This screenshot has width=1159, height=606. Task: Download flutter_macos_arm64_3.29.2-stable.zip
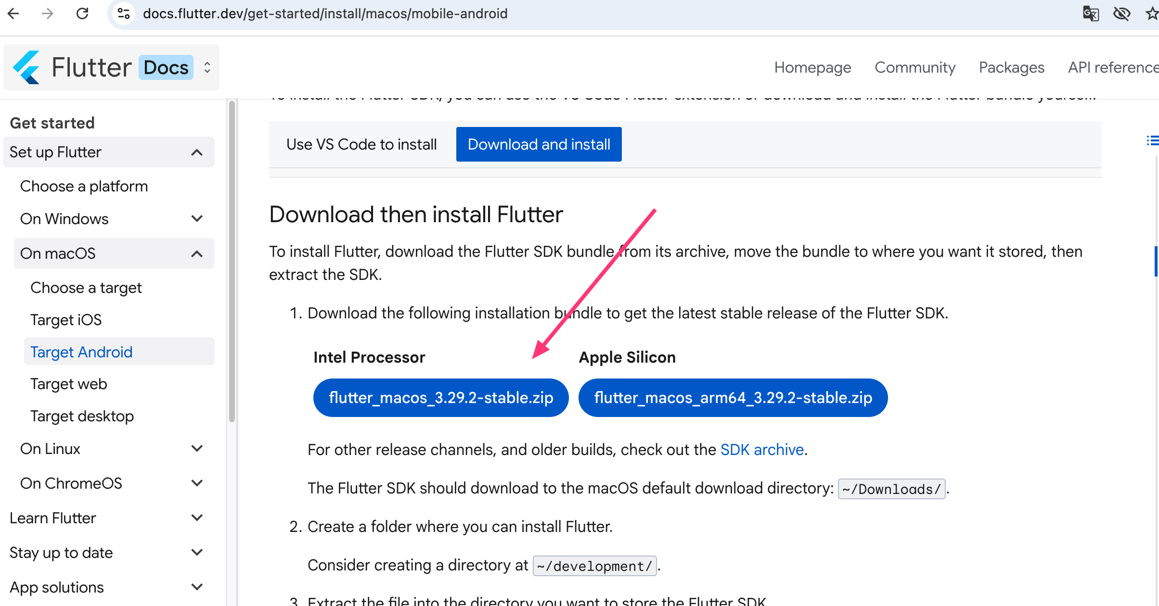coord(733,397)
